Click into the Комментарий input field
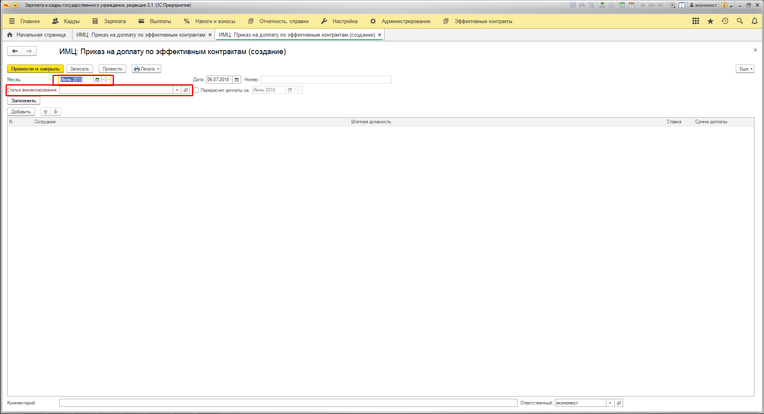The width and height of the screenshot is (764, 414). (288, 403)
